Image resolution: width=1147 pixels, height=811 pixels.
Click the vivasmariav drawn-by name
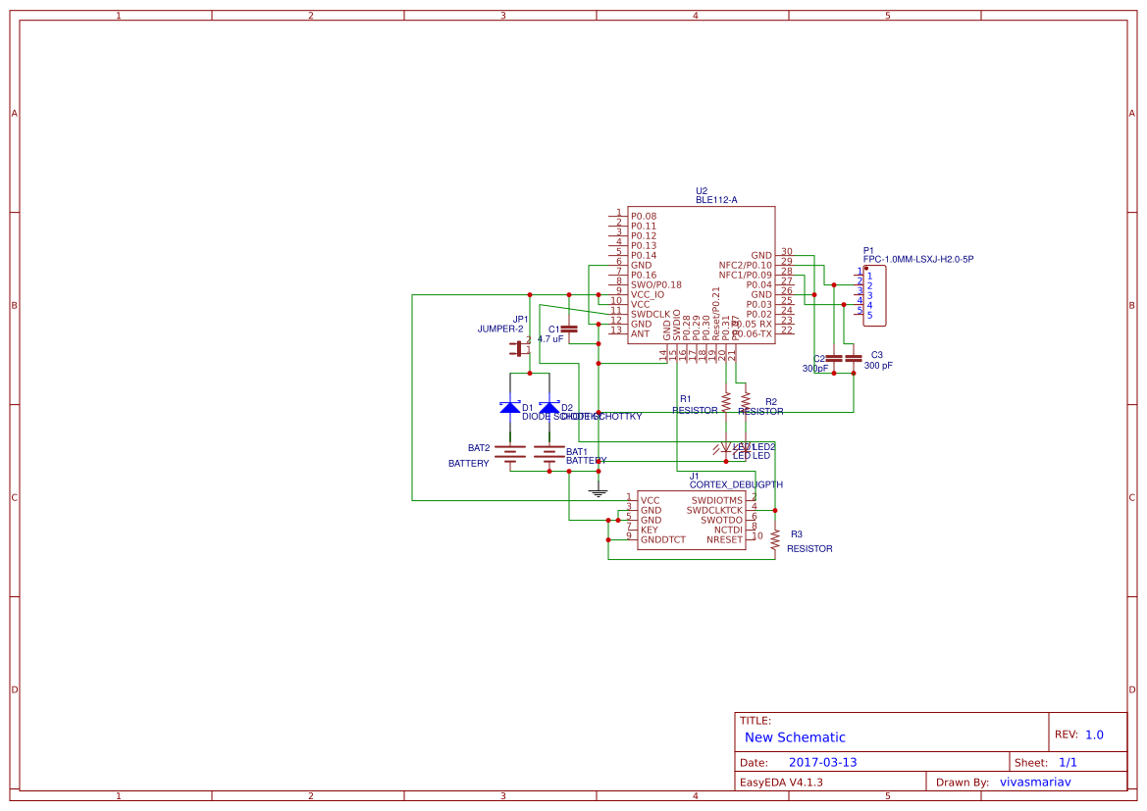tap(1035, 782)
